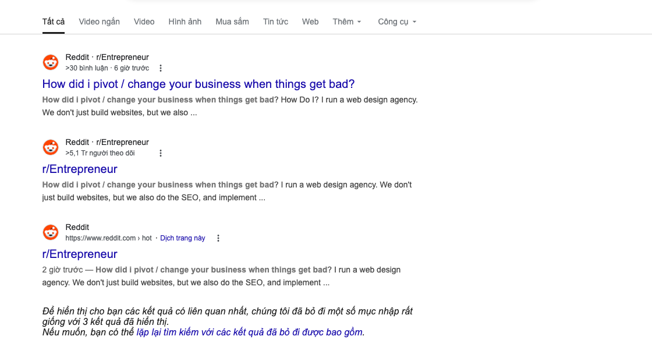The image size is (652, 361).
Task: Open the first result about pivoting your business
Action: pyautogui.click(x=198, y=84)
